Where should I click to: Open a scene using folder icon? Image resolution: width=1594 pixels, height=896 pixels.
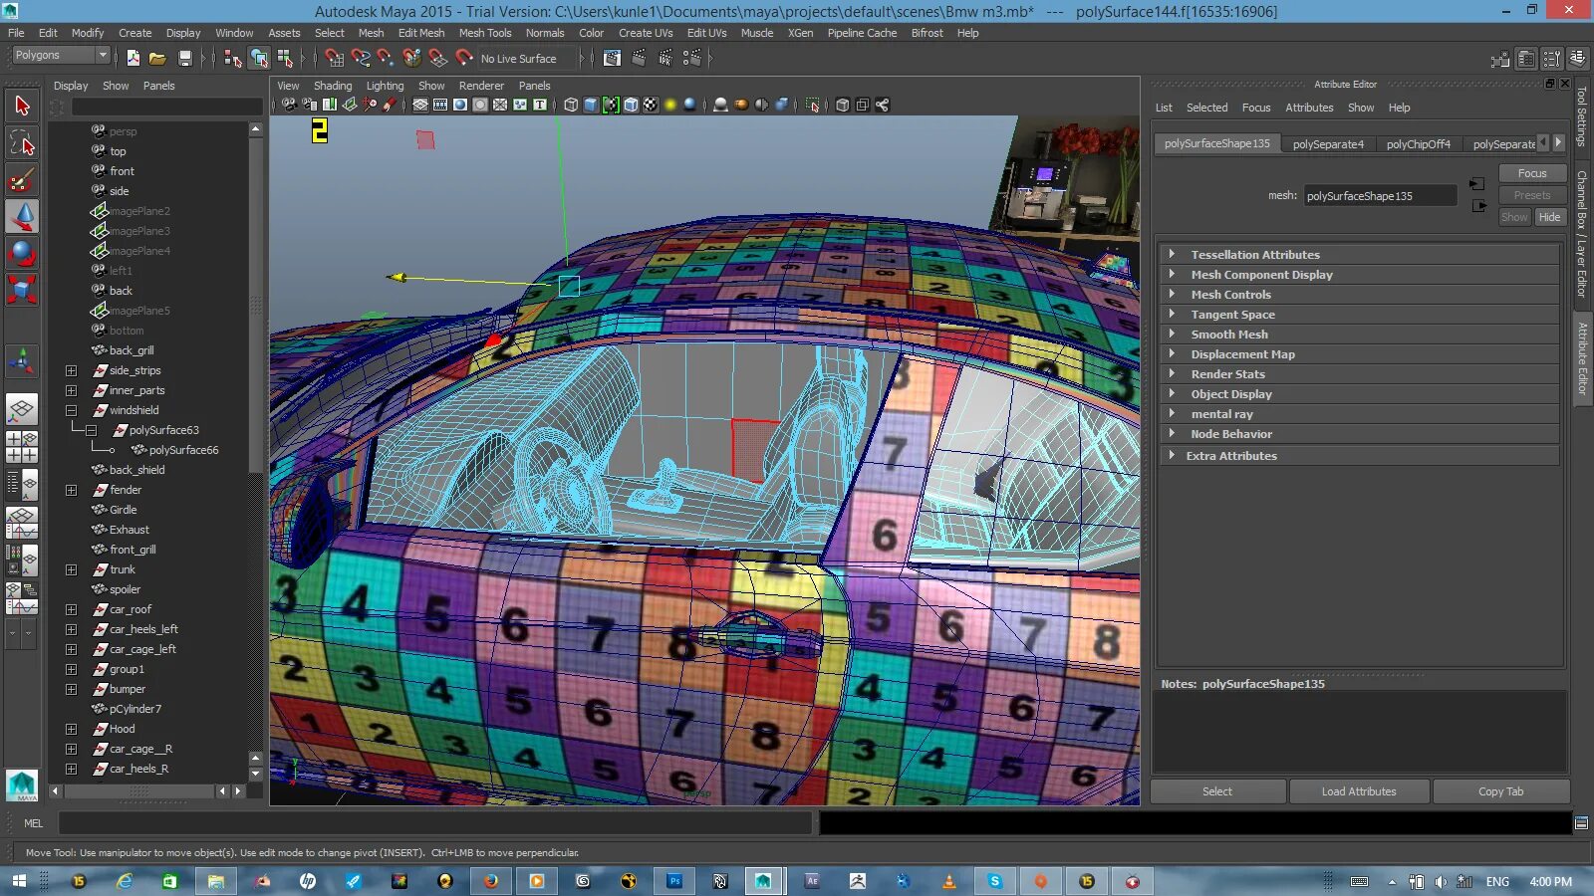click(157, 58)
